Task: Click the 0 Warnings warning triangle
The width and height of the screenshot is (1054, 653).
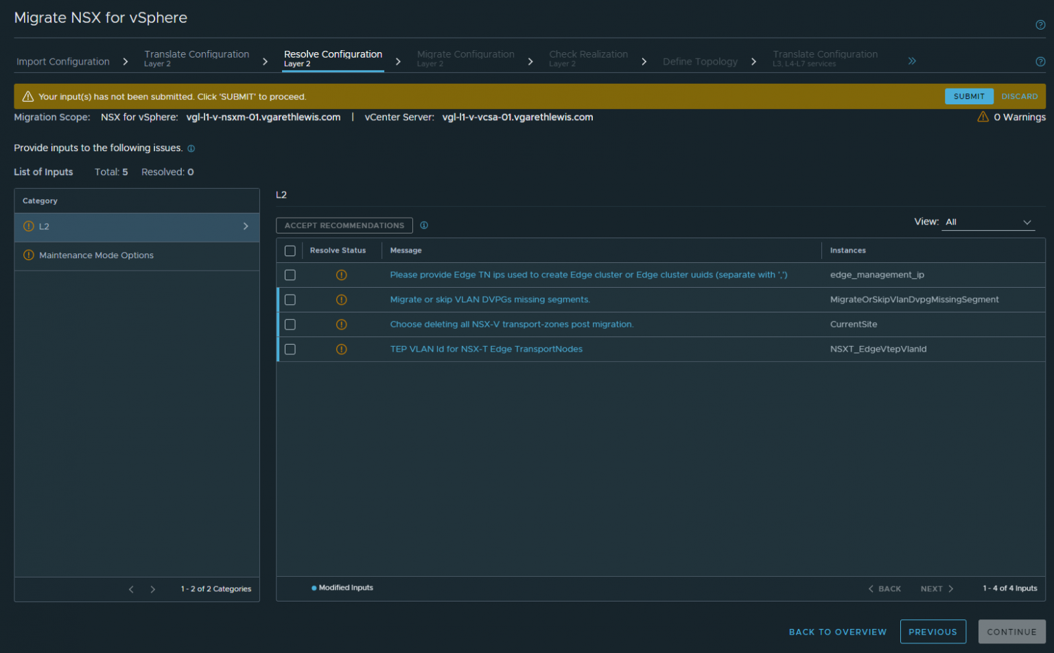Action: coord(983,117)
